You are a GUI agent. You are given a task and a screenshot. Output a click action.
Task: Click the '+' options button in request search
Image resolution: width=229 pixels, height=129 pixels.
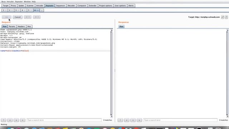[16, 120]
